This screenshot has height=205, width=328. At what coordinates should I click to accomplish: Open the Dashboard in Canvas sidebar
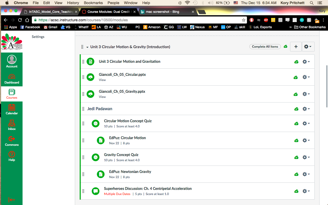(12, 79)
